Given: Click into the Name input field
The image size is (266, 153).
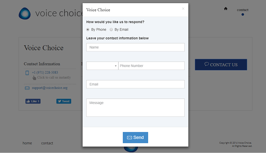Looking at the screenshot, I should pyautogui.click(x=135, y=47).
